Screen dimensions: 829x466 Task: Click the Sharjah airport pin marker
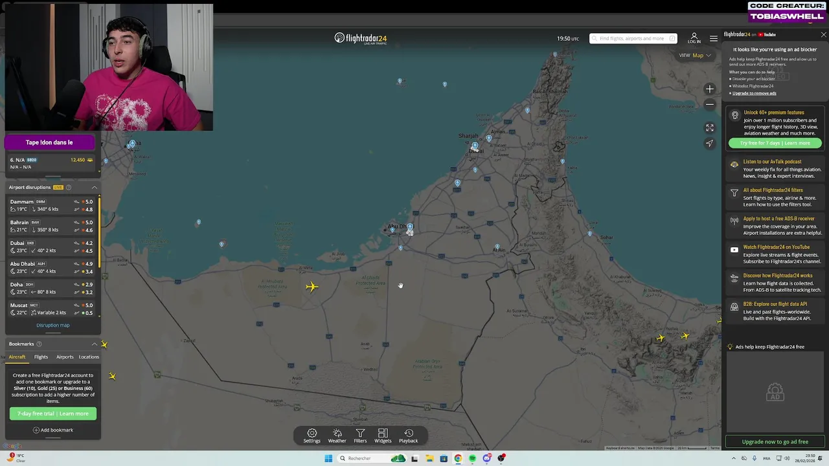[489, 138]
